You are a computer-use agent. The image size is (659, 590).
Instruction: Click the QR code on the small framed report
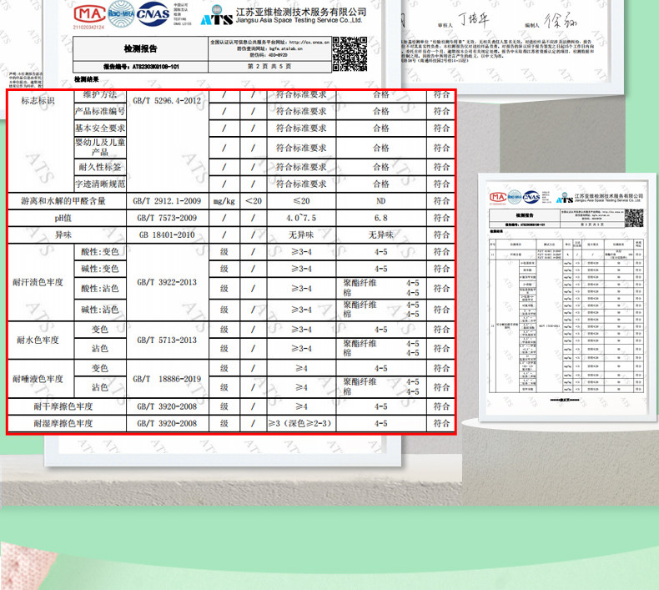(634, 218)
